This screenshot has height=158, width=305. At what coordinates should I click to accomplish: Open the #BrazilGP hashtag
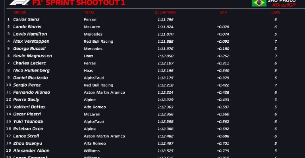click(x=282, y=5)
